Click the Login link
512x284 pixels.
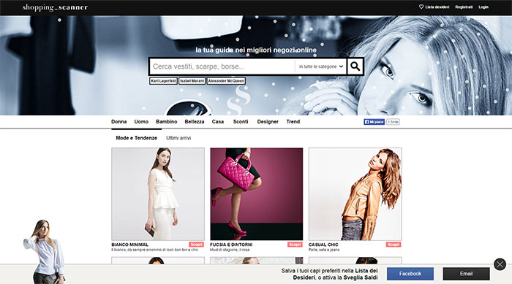483,7
